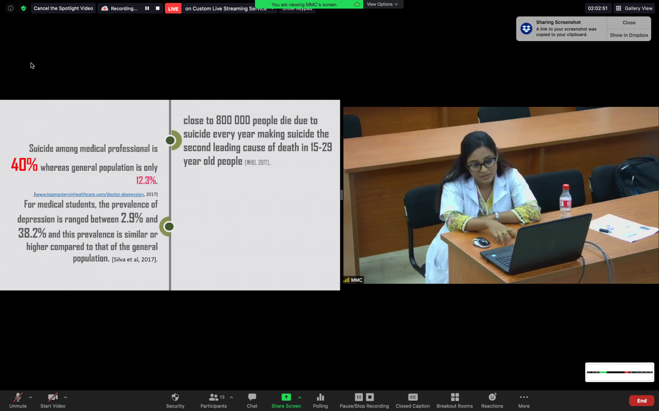
Task: Expand video options arrow beside Start Video
Action: [65, 397]
